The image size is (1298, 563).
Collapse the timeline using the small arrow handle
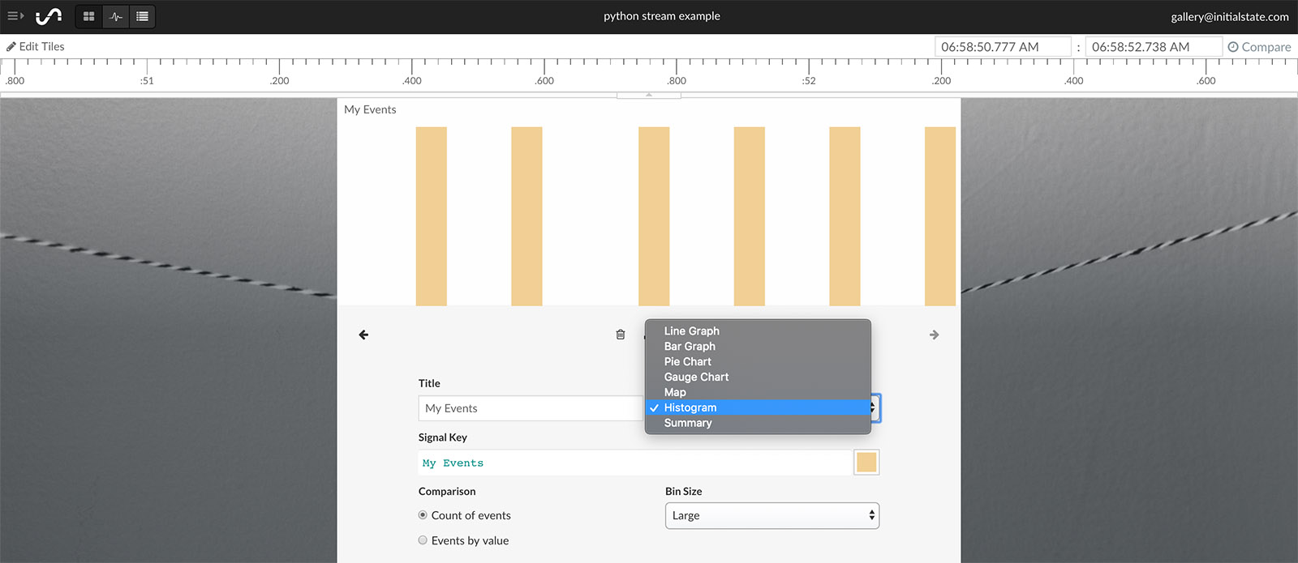(648, 95)
